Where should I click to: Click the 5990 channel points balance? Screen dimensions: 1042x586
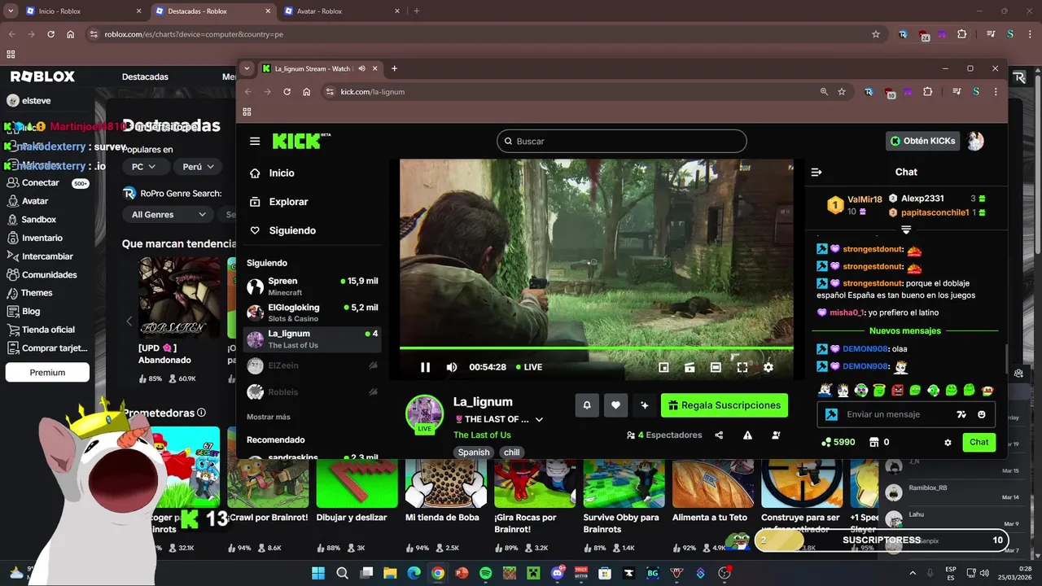pyautogui.click(x=838, y=442)
